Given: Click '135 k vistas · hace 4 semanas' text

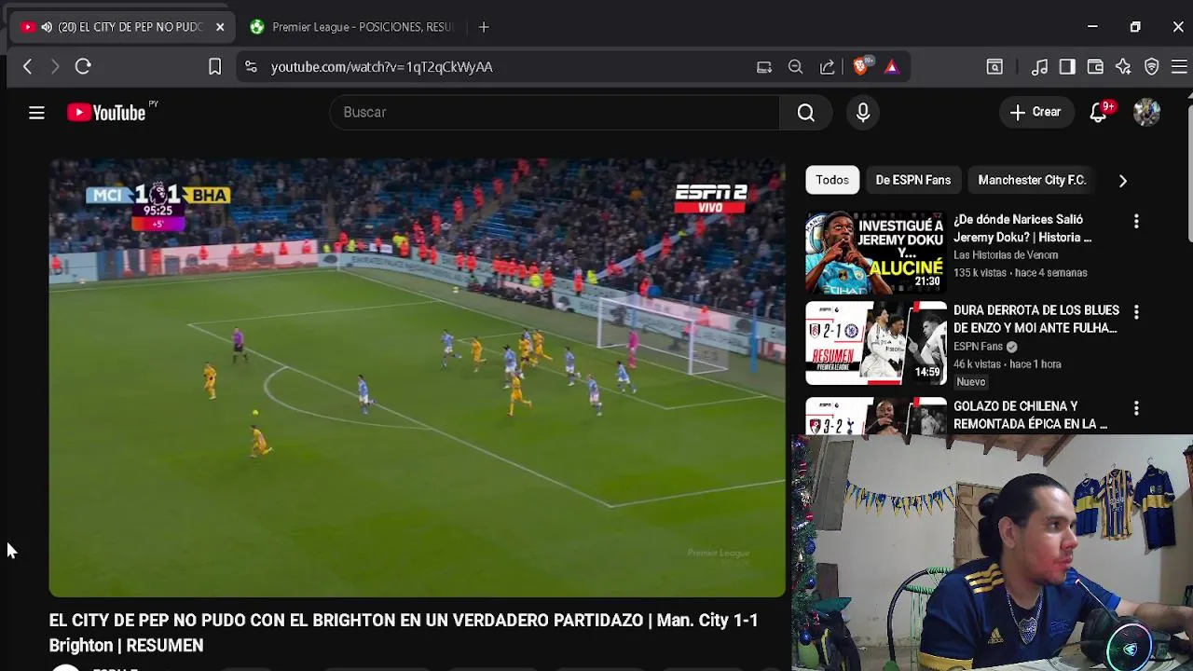Looking at the screenshot, I should (1021, 273).
